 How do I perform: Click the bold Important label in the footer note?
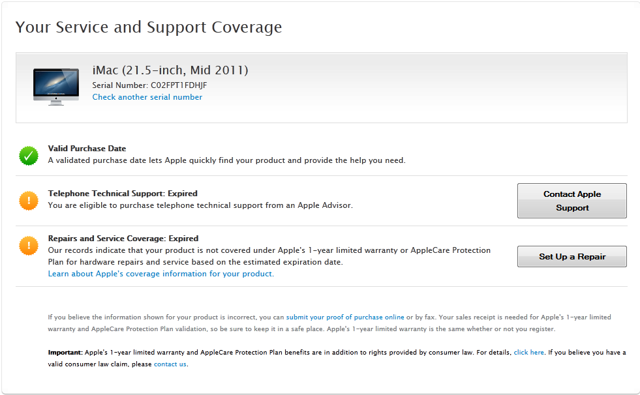point(65,353)
